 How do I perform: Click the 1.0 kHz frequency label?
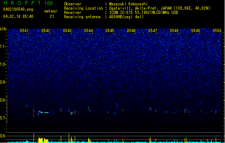[x=3, y=64]
